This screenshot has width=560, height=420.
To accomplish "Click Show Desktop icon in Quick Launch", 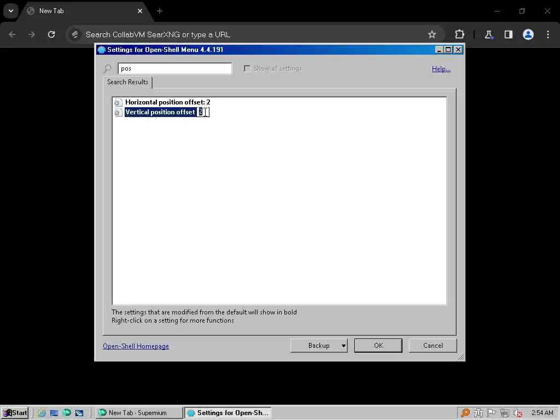I will (54, 413).
